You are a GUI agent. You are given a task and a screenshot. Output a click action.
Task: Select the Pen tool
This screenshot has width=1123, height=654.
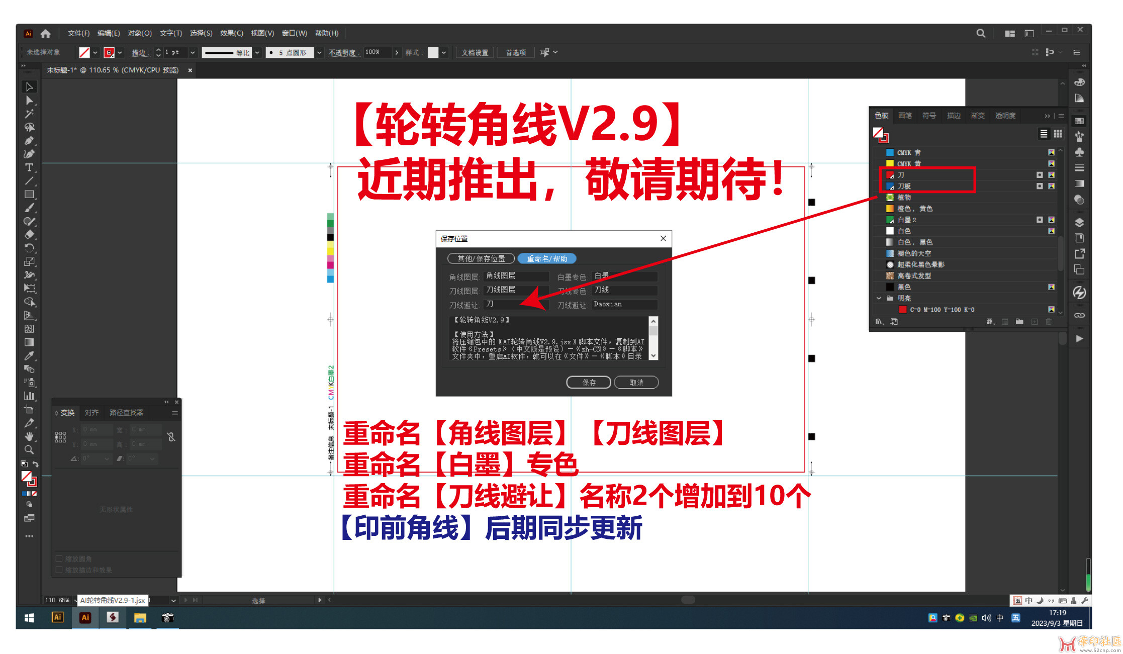click(29, 141)
